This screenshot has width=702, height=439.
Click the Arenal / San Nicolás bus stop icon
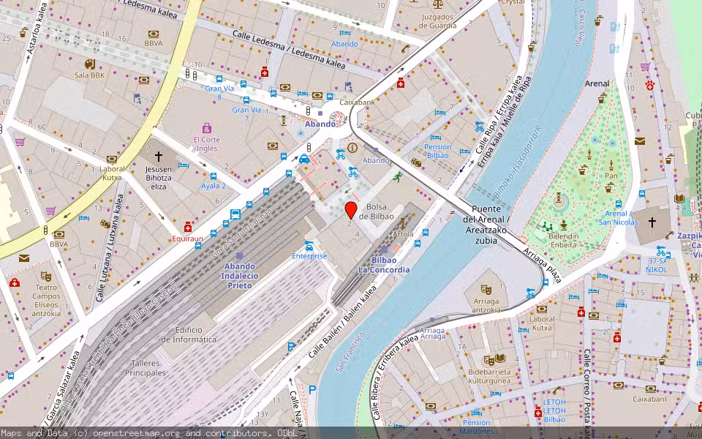point(619,204)
